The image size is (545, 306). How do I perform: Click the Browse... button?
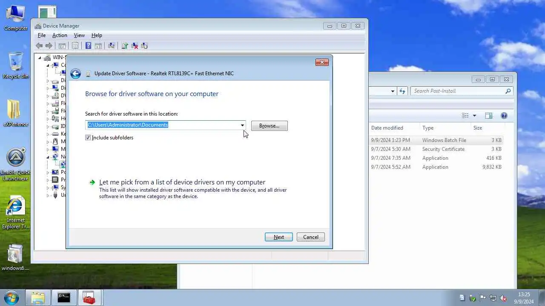(269, 126)
